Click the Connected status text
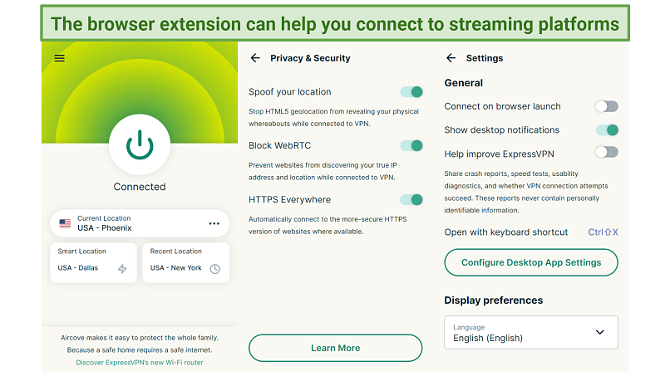Viewport: 670px width, 376px height. click(x=140, y=187)
